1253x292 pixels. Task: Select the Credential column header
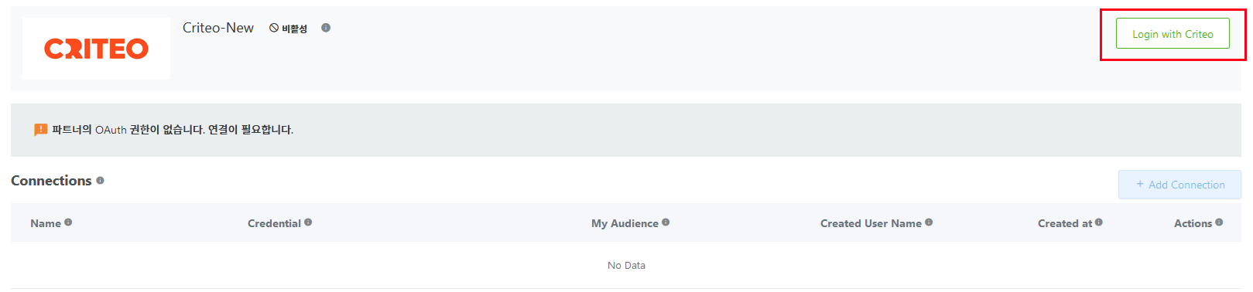(x=274, y=223)
